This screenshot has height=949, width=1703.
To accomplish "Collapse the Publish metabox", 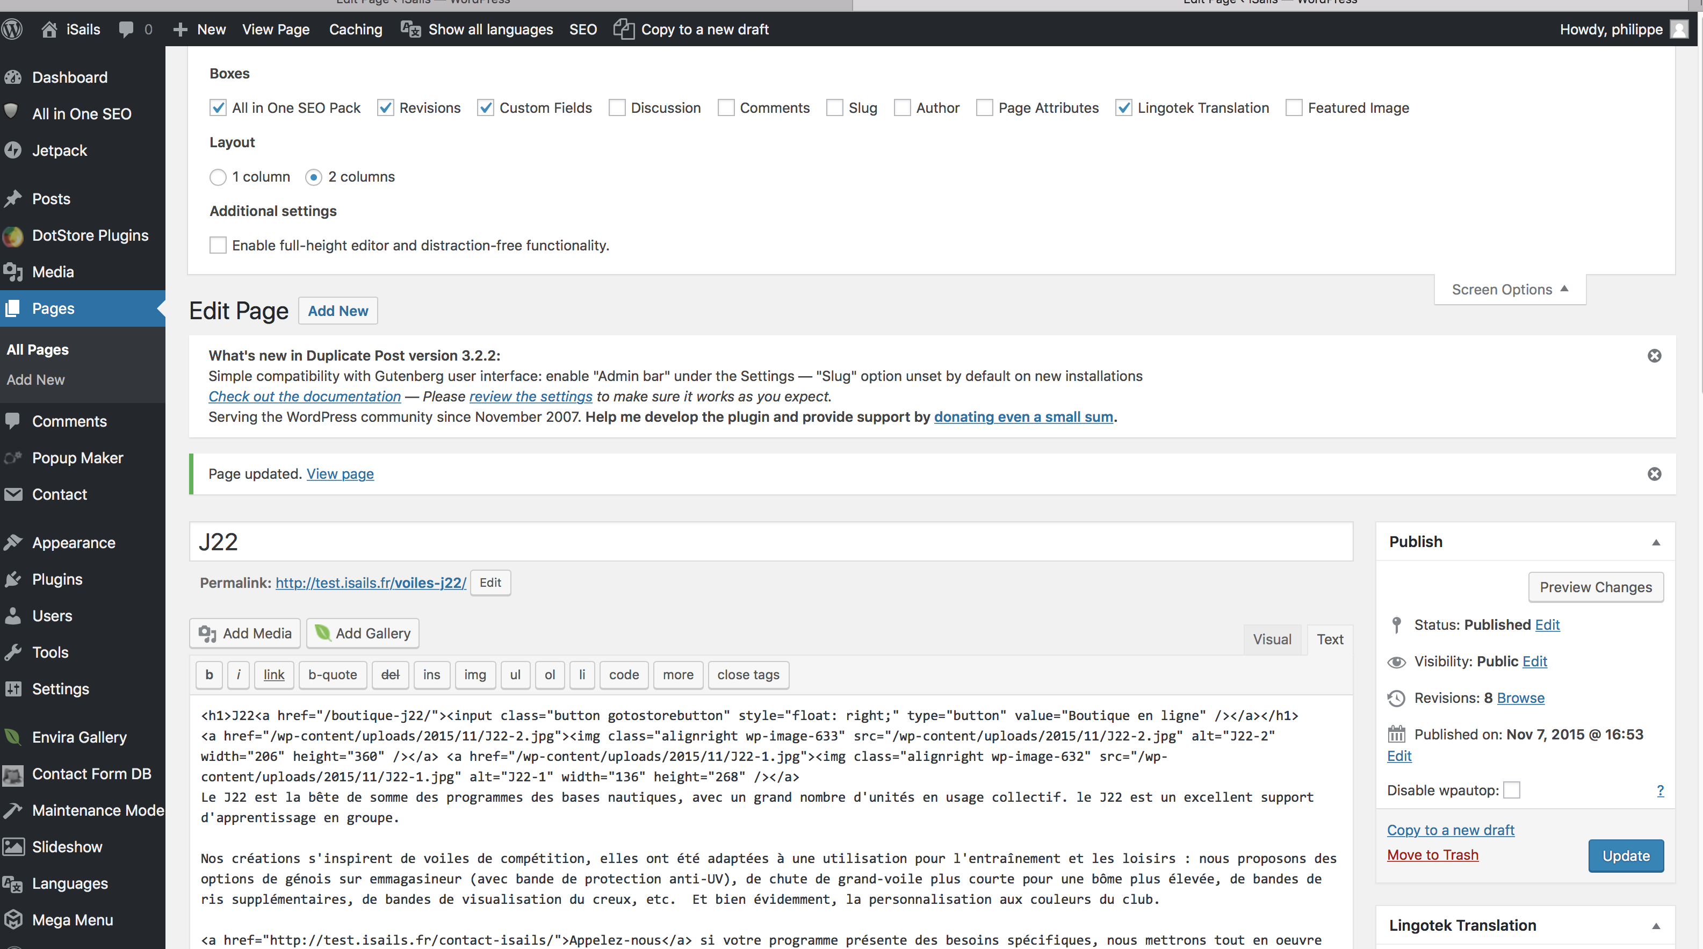I will pos(1656,542).
